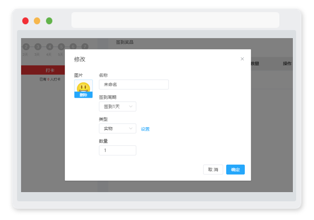Click the 设置 link next to type
Image resolution: width=314 pixels, height=220 pixels.
pos(145,129)
